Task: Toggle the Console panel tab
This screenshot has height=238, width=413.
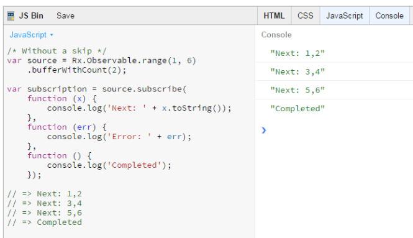Action: click(389, 16)
